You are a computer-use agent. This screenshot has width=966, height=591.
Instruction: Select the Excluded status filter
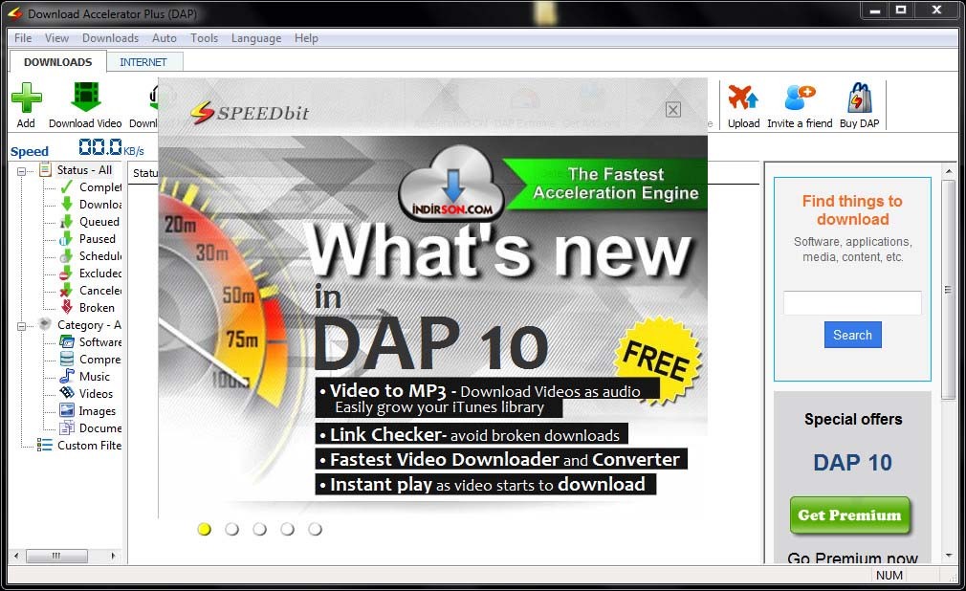coord(91,274)
